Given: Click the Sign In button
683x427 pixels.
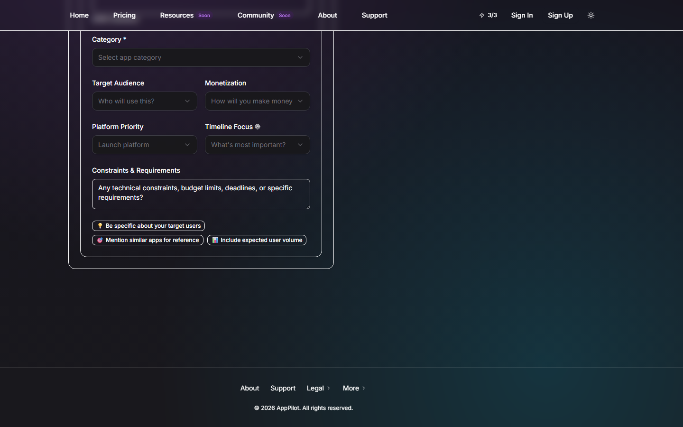Looking at the screenshot, I should coord(522,15).
